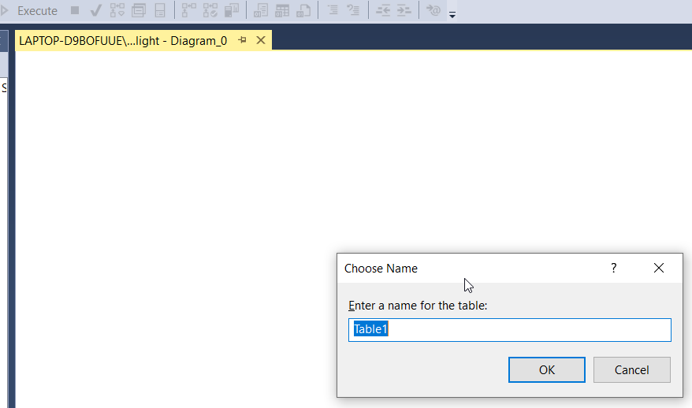Toggle Include Live Query Statistics

(x=210, y=11)
